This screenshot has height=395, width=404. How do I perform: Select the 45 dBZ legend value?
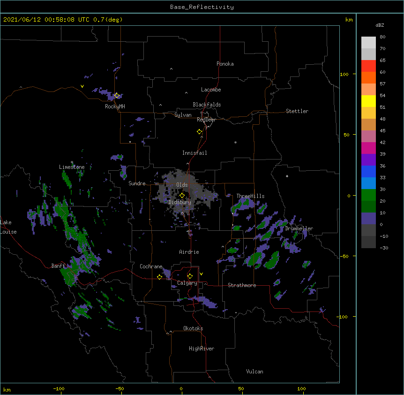point(382,131)
